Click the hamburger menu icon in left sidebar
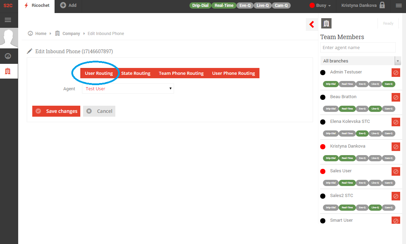 tap(8, 20)
